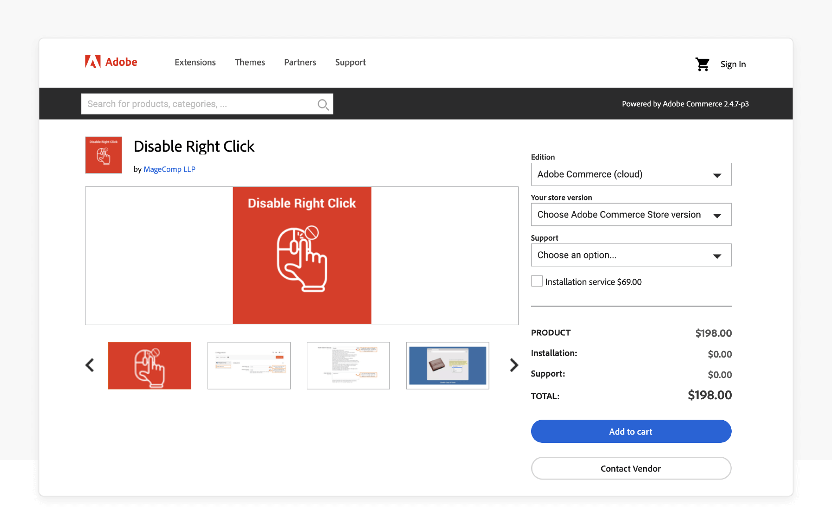The height and width of the screenshot is (531, 832).
Task: Go to previous thumbnails with left arrow
Action: coord(90,365)
